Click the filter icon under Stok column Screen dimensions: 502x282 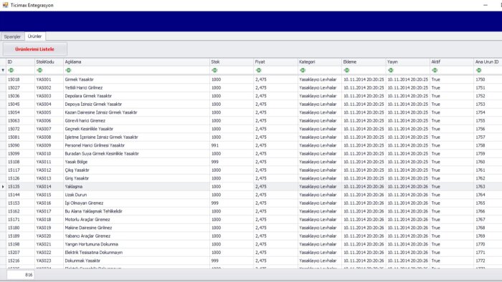point(214,70)
